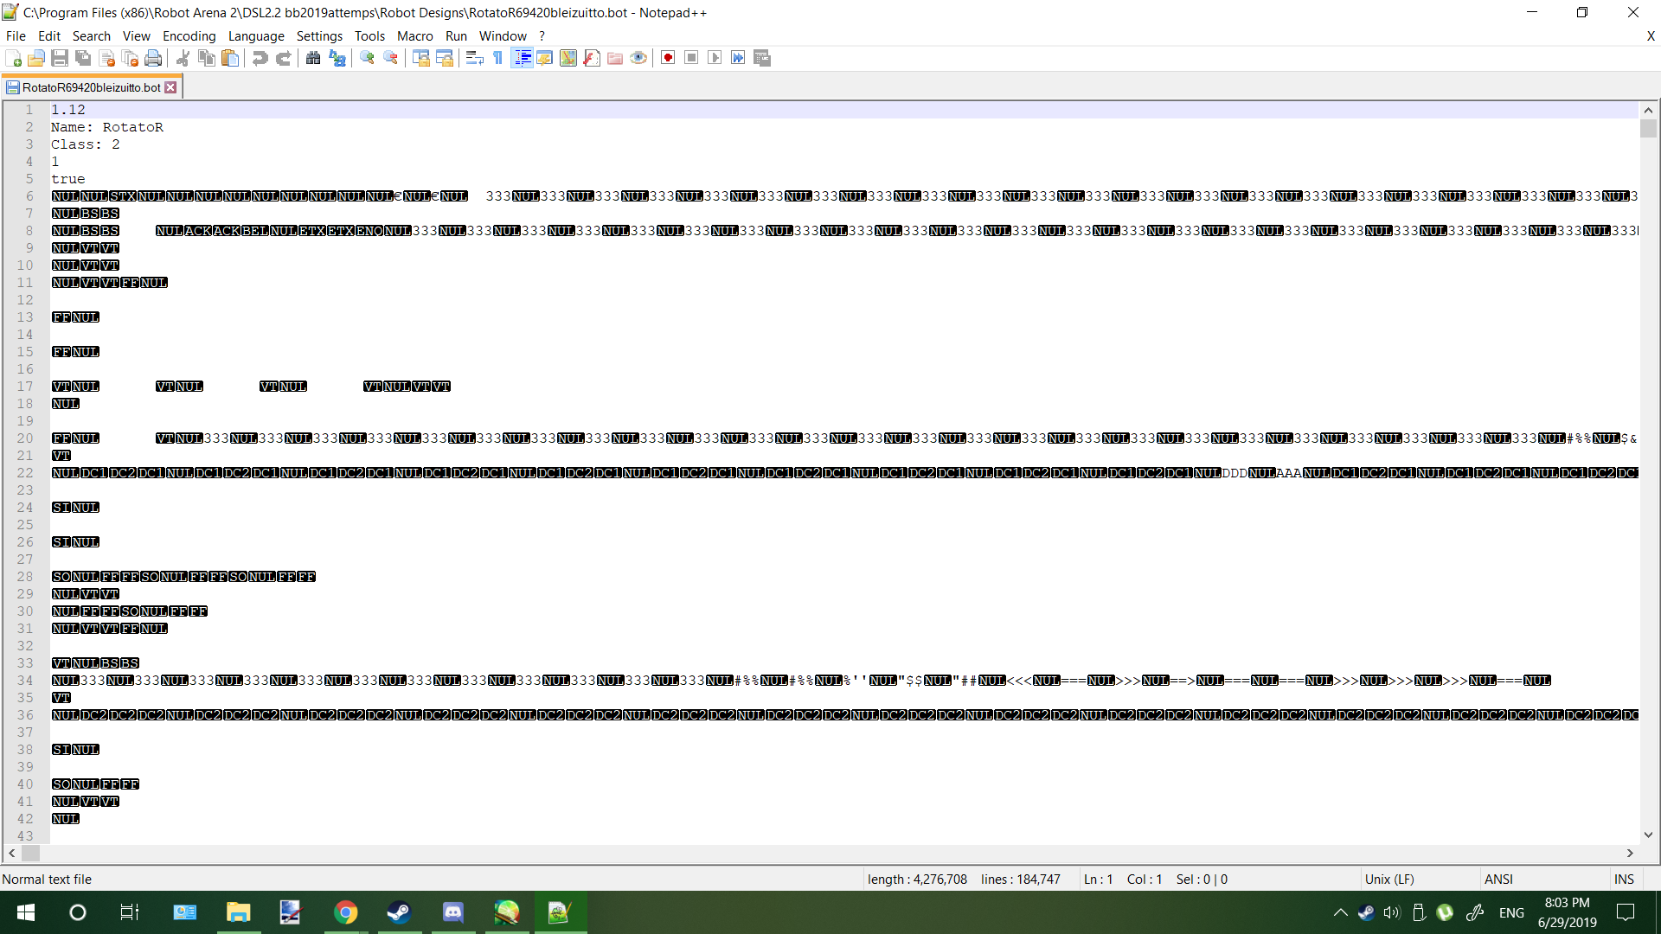Screen dimensions: 1661x934
Task: Click the New file toolbar icon
Action: 14,58
